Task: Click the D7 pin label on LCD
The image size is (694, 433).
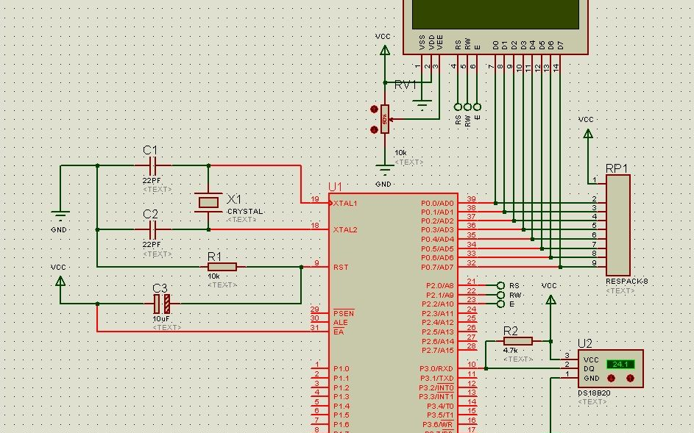Action: click(560, 45)
